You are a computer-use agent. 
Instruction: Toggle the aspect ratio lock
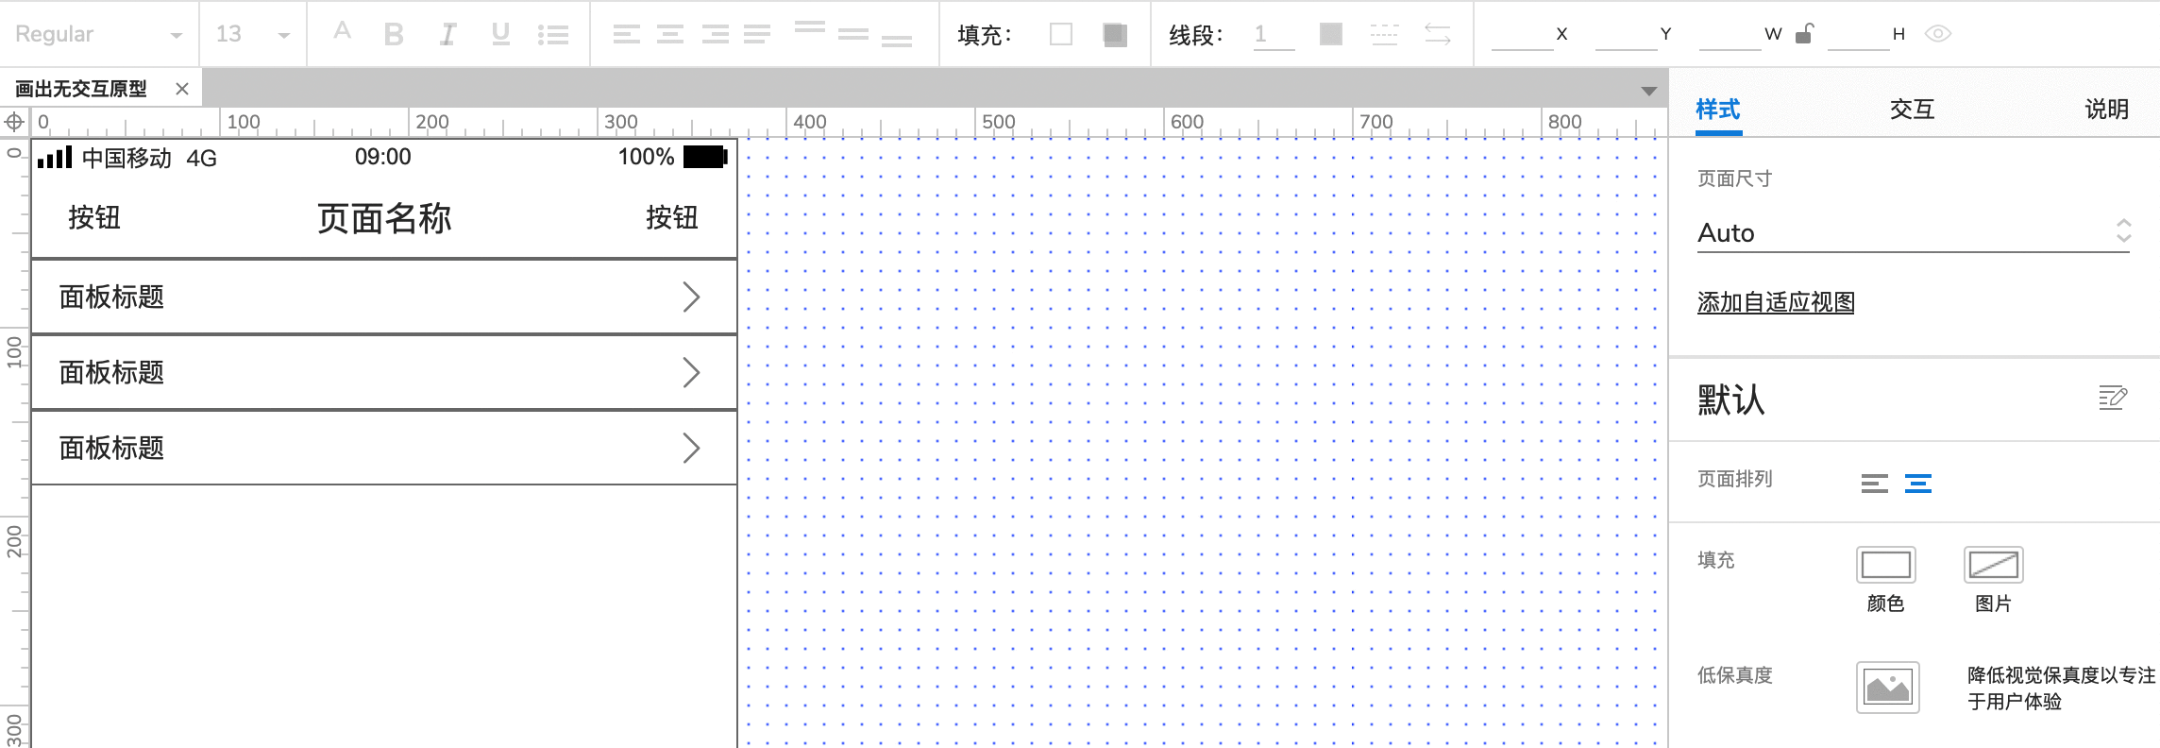tap(1804, 34)
